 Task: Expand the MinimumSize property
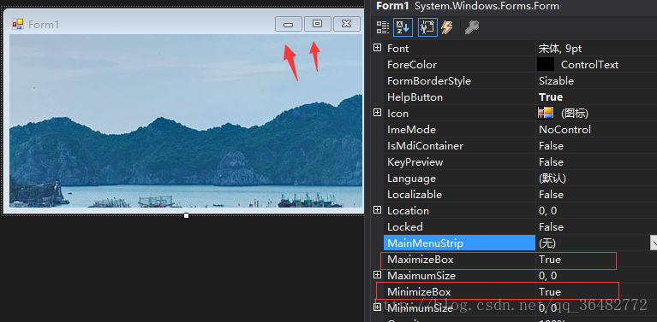(x=377, y=307)
